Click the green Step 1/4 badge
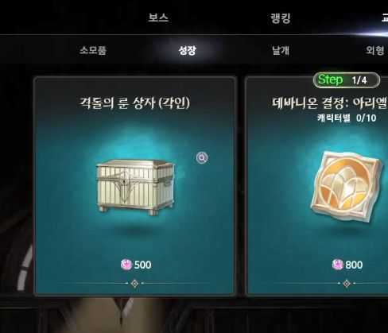 (347, 80)
